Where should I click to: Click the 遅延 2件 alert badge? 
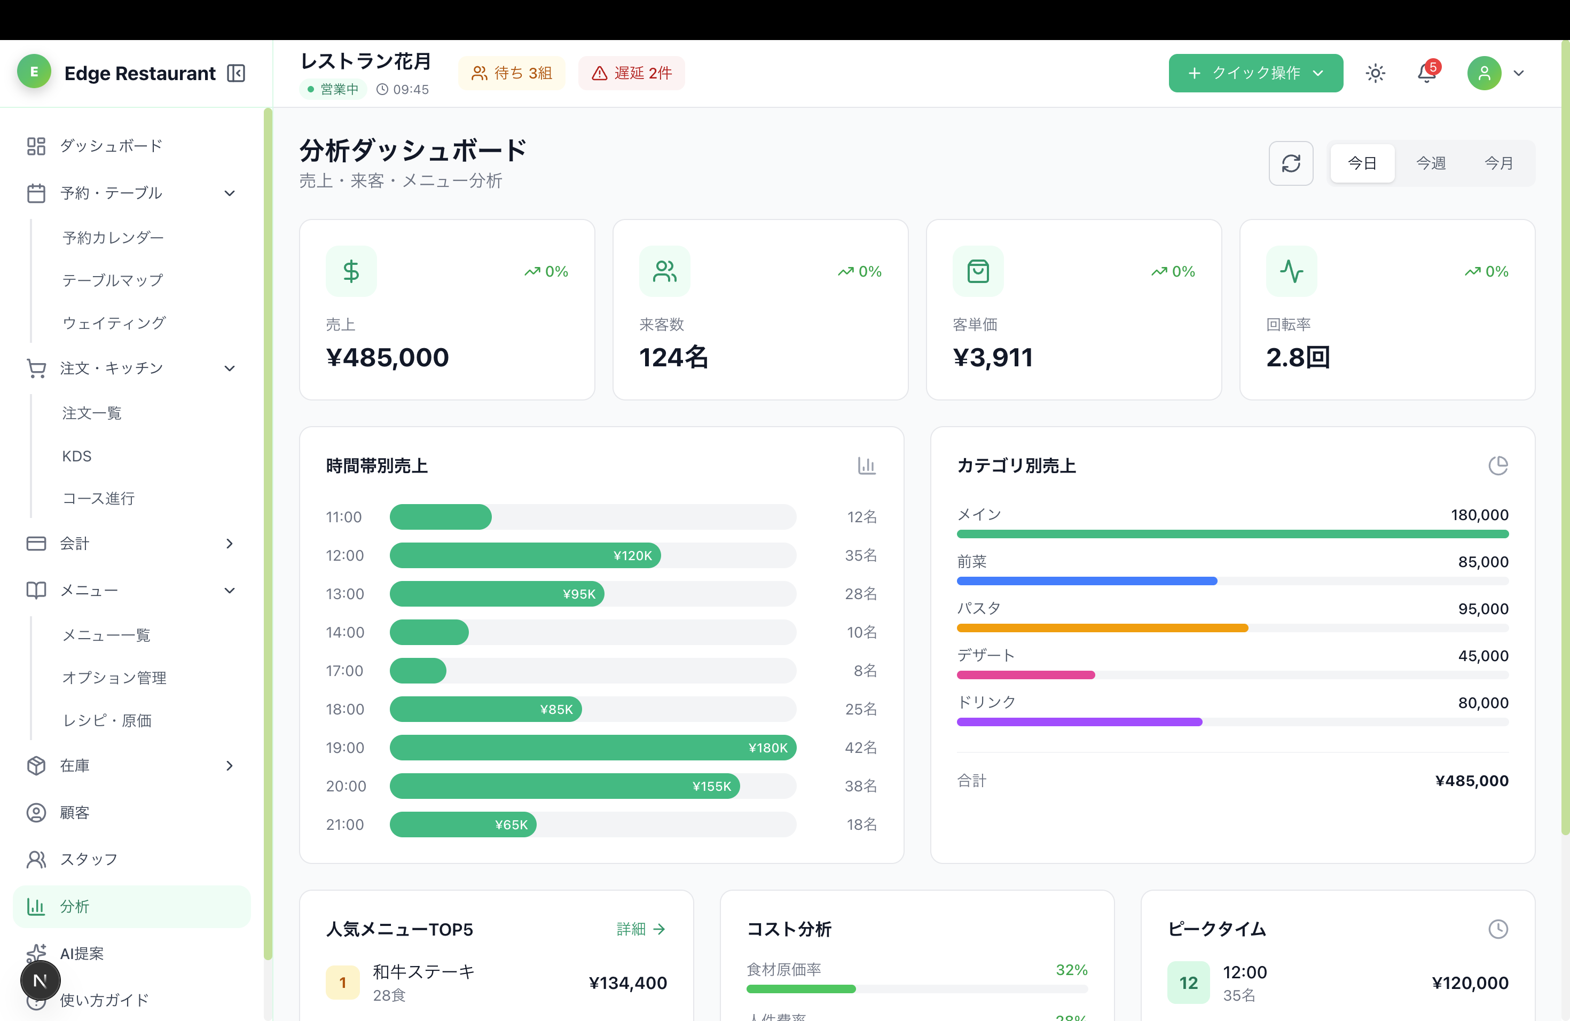[631, 73]
